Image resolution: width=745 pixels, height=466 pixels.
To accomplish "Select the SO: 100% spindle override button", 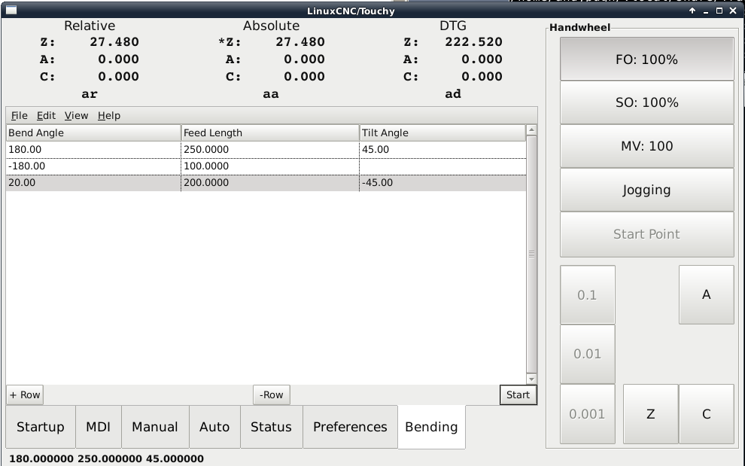I will pos(646,102).
